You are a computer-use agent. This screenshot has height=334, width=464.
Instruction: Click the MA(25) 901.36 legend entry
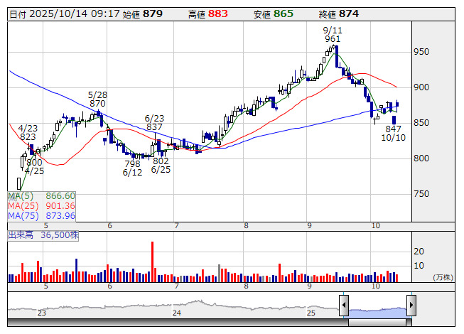pos(41,206)
